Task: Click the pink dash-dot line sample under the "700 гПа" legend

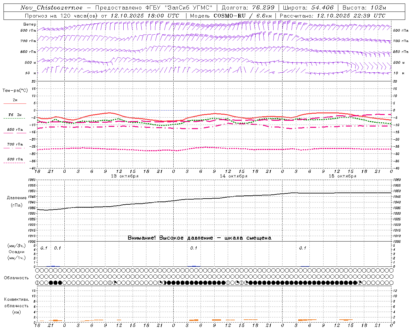Action: click(x=14, y=148)
